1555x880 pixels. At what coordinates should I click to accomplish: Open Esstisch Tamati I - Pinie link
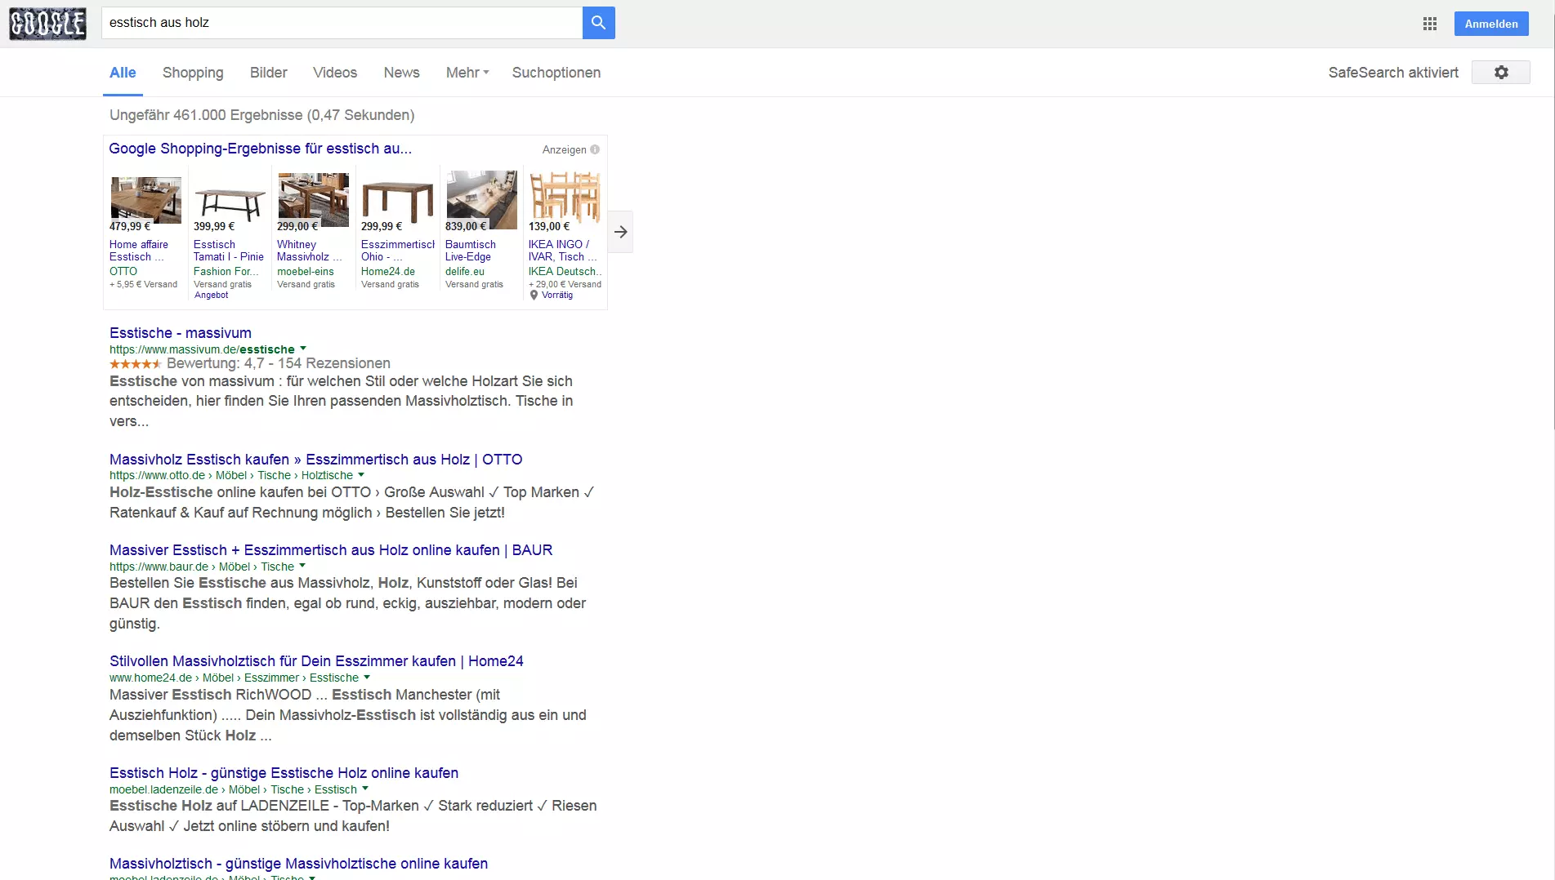(x=229, y=251)
